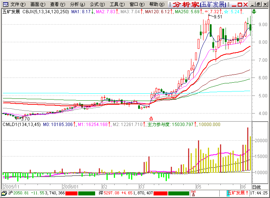Select the MA250: 5.69 value label
The height and width of the screenshot is (198, 270).
pos(187,12)
